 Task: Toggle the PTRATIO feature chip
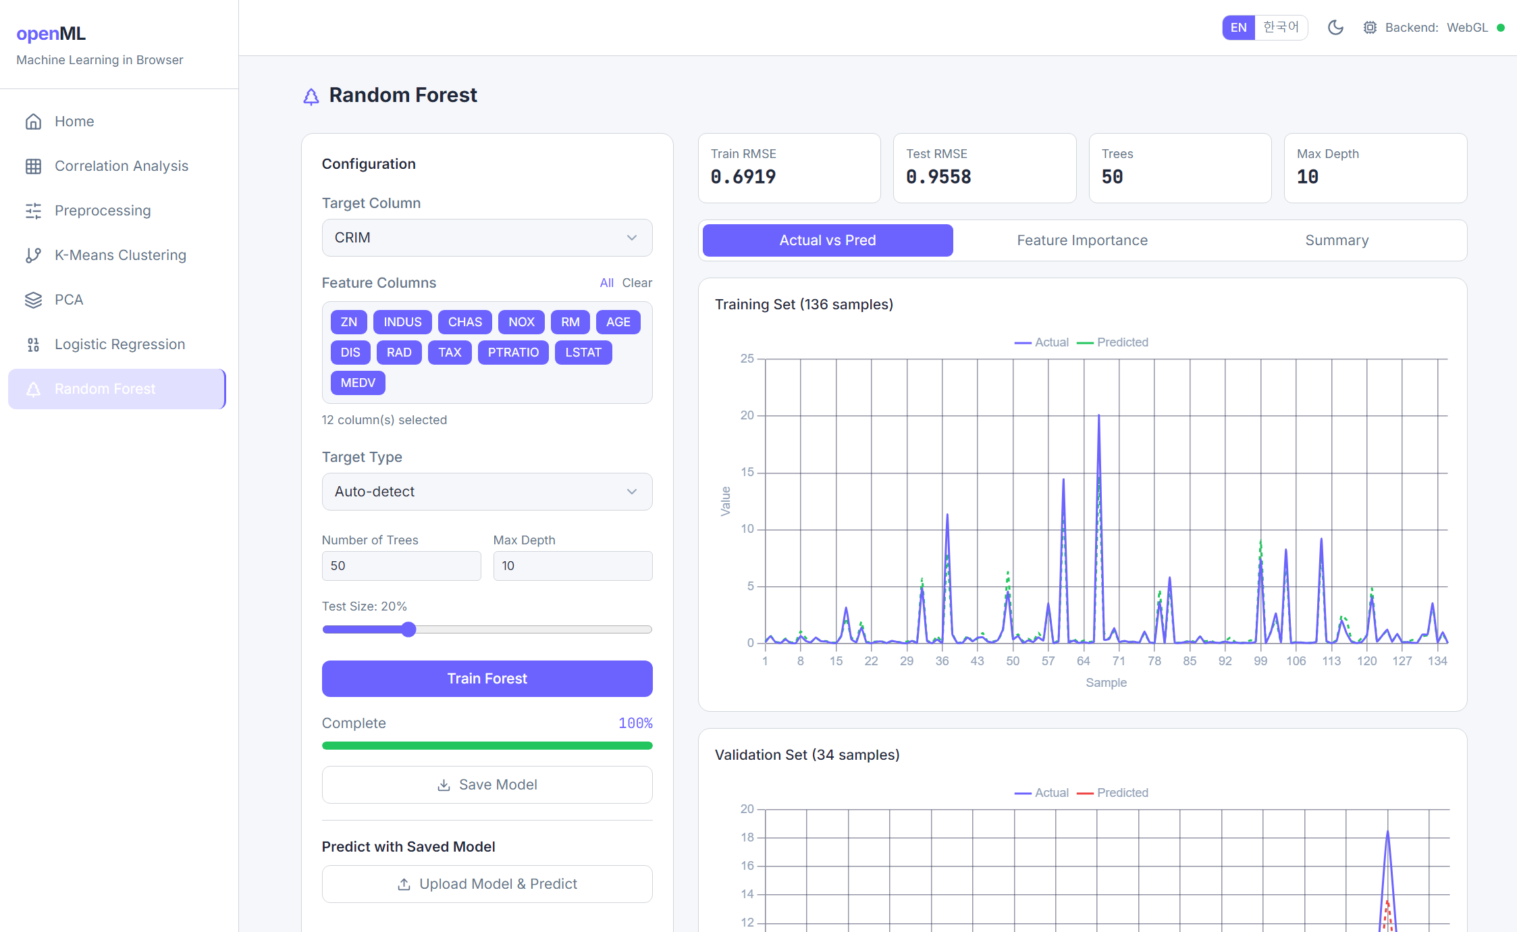click(513, 353)
